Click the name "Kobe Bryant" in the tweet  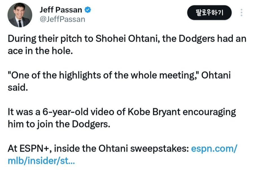coord(156,112)
